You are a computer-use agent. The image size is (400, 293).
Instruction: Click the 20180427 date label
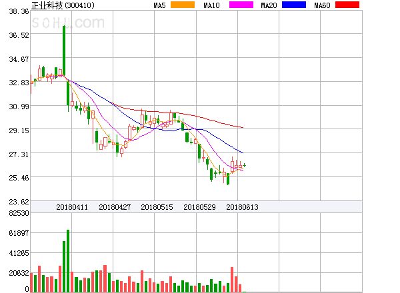pyautogui.click(x=115, y=207)
